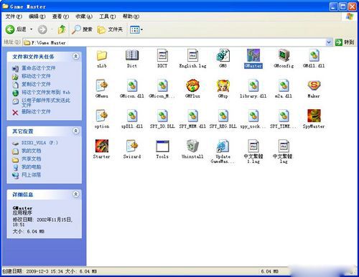359x277 pixels.
Task: Collapse the File and Folder Tasks panel
Action: pyautogui.click(x=76, y=57)
